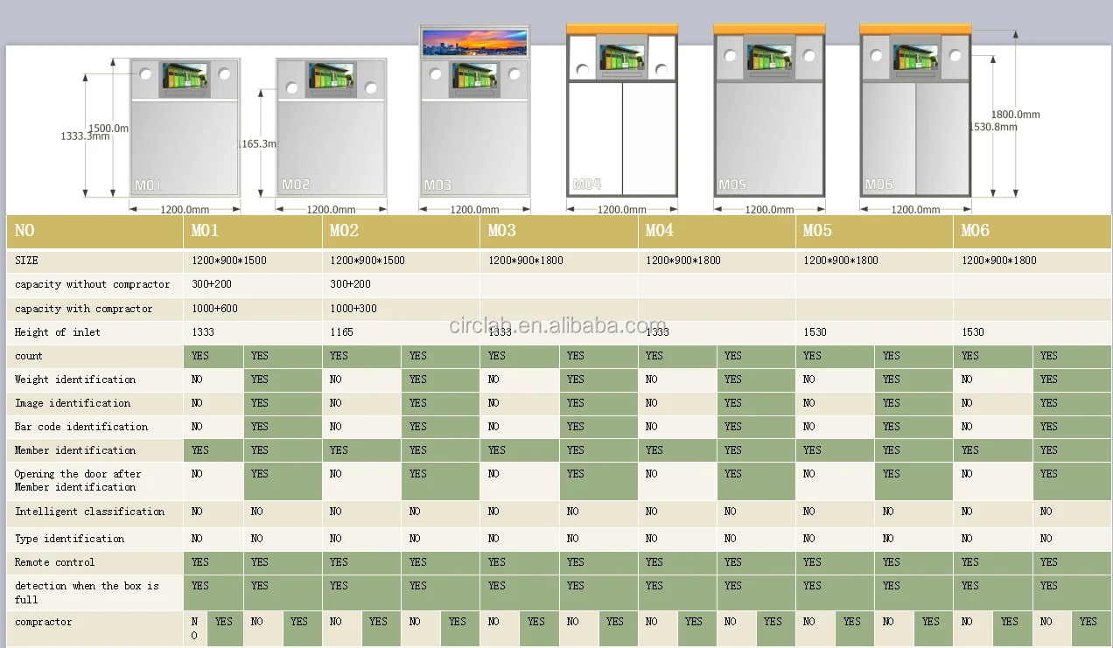1113x648 pixels.
Task: Click the M06 size value '1200*900*1800'
Action: click(x=999, y=261)
